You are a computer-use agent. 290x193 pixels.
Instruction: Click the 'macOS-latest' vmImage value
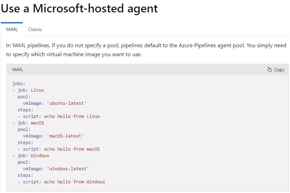[65, 136]
